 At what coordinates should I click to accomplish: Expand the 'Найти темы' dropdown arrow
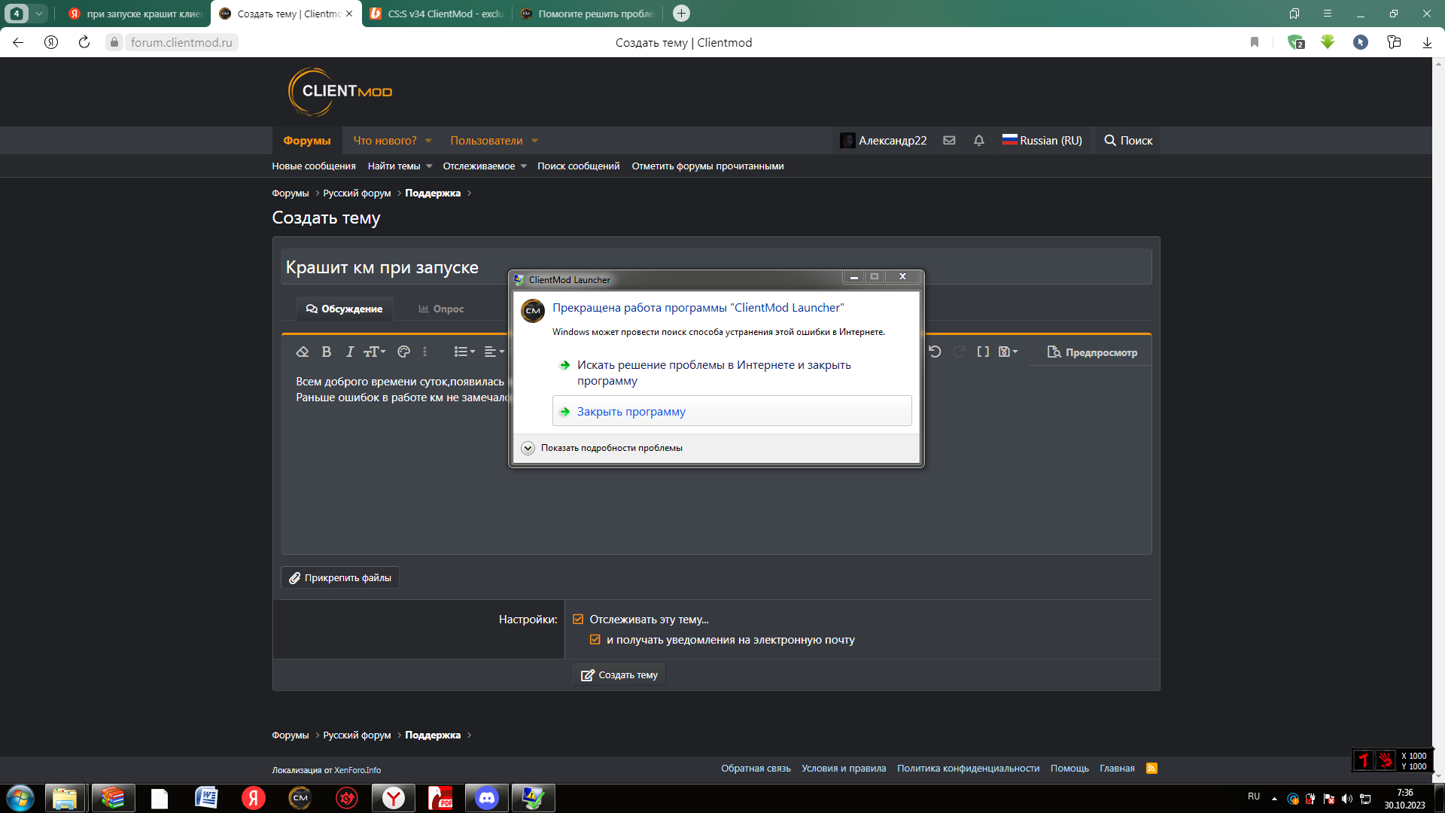[x=429, y=166]
